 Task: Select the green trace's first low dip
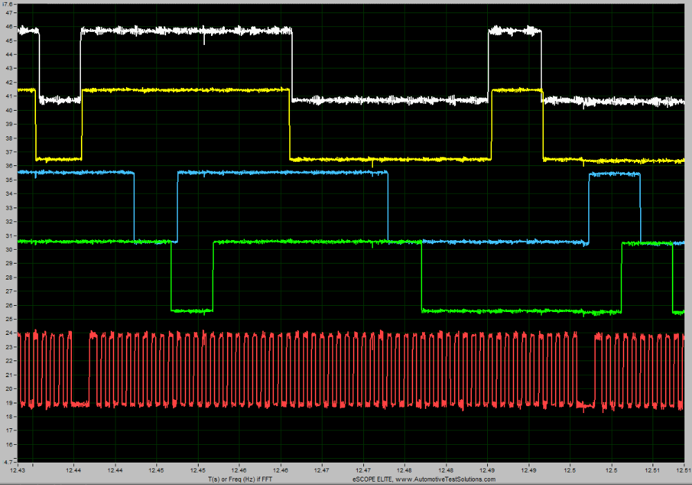click(192, 311)
